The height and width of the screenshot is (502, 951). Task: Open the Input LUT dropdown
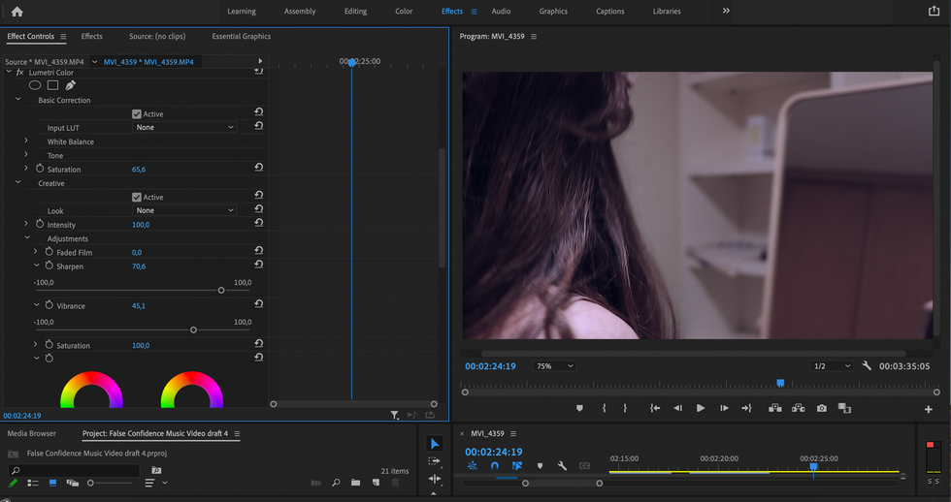pos(184,127)
